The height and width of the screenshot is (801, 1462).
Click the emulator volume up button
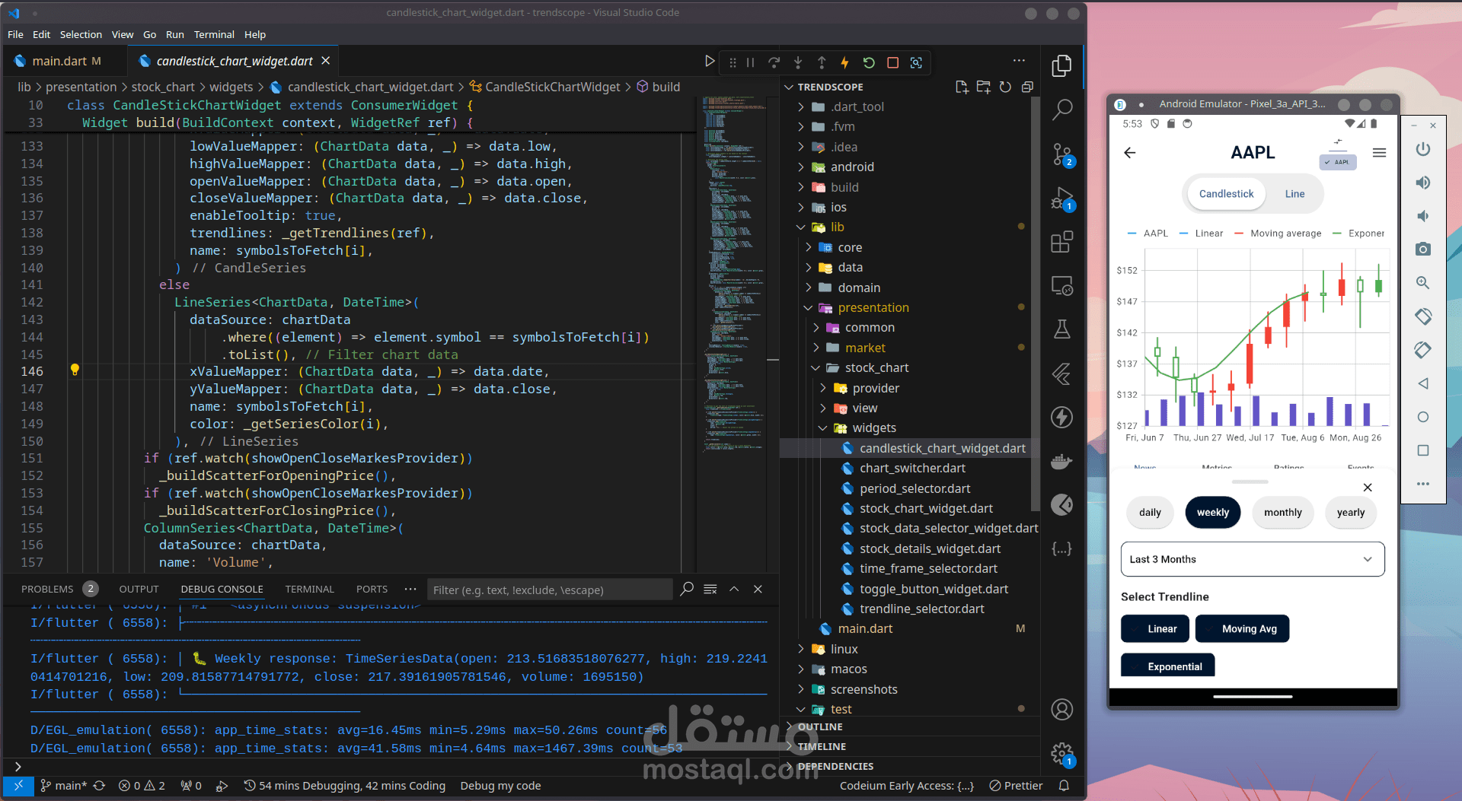[1422, 183]
